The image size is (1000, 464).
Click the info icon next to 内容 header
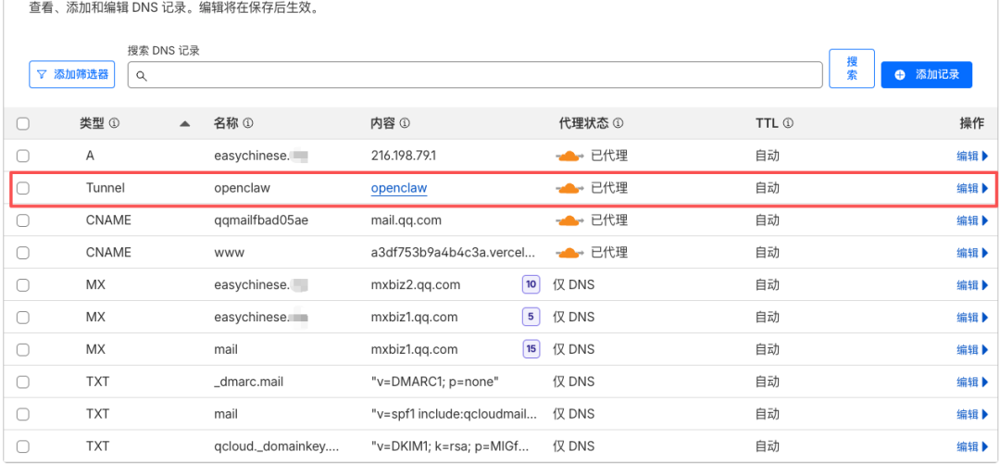(x=405, y=123)
